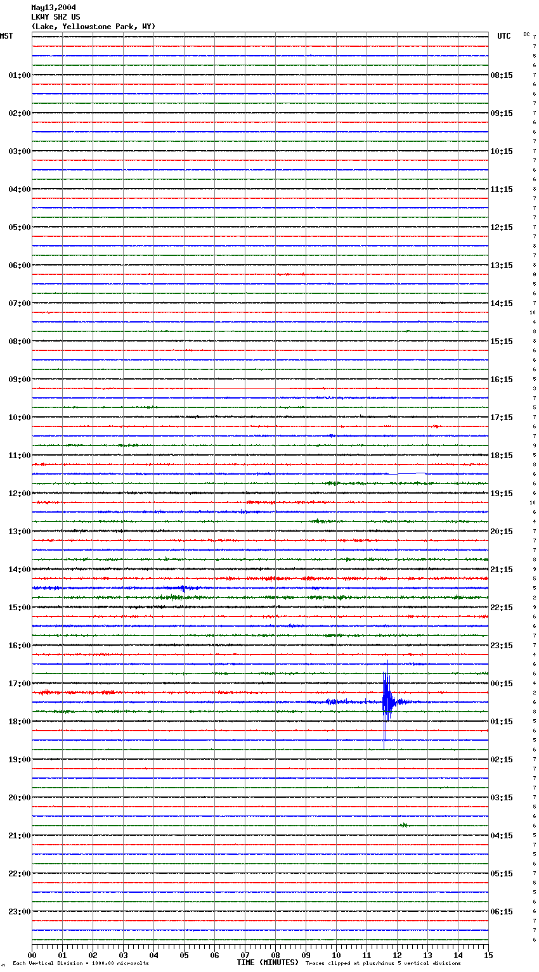
Task: Select the 07:00 MST hour label
Action: (20, 304)
